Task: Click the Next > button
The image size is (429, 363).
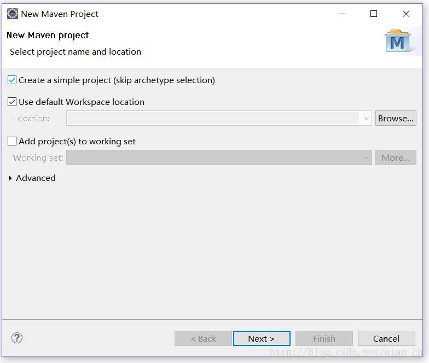Action: [261, 338]
